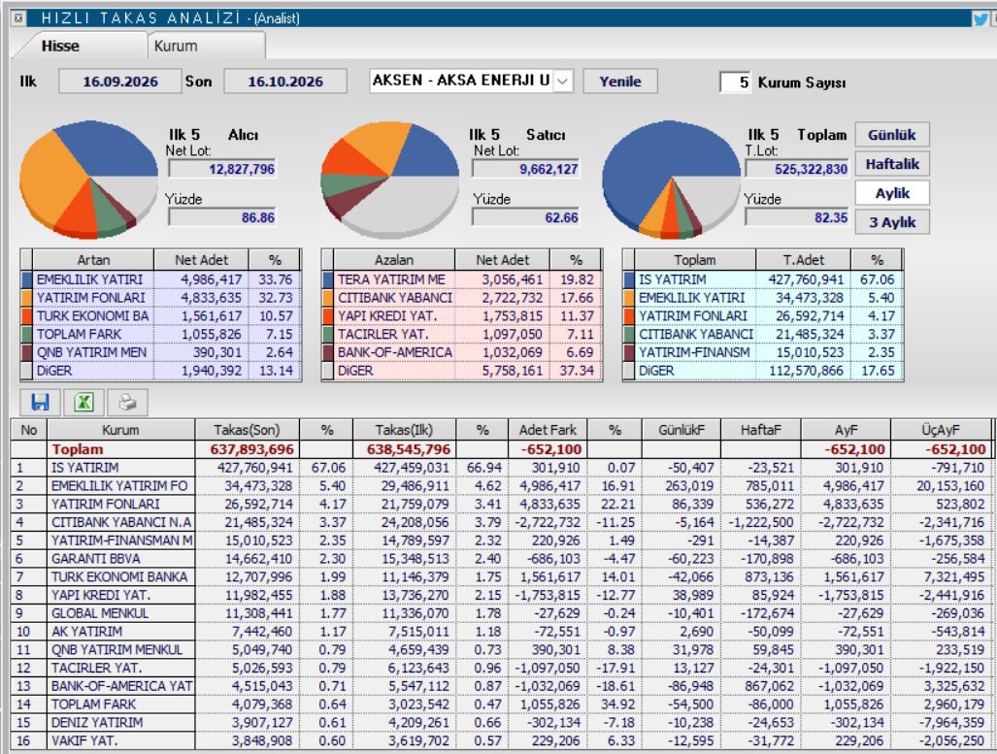Click the GünlükF column header
The width and height of the screenshot is (997, 754).
(681, 430)
